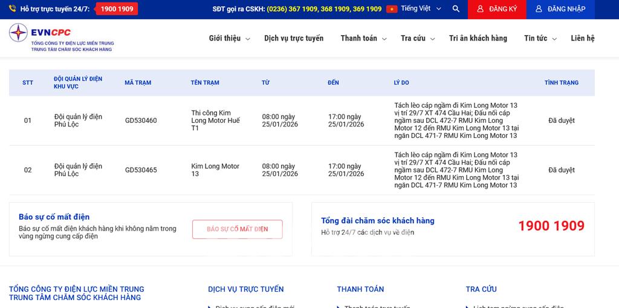619x308 pixels.
Task: Click the user icon beside ĐĂNG KÝ
Action: (480, 9)
